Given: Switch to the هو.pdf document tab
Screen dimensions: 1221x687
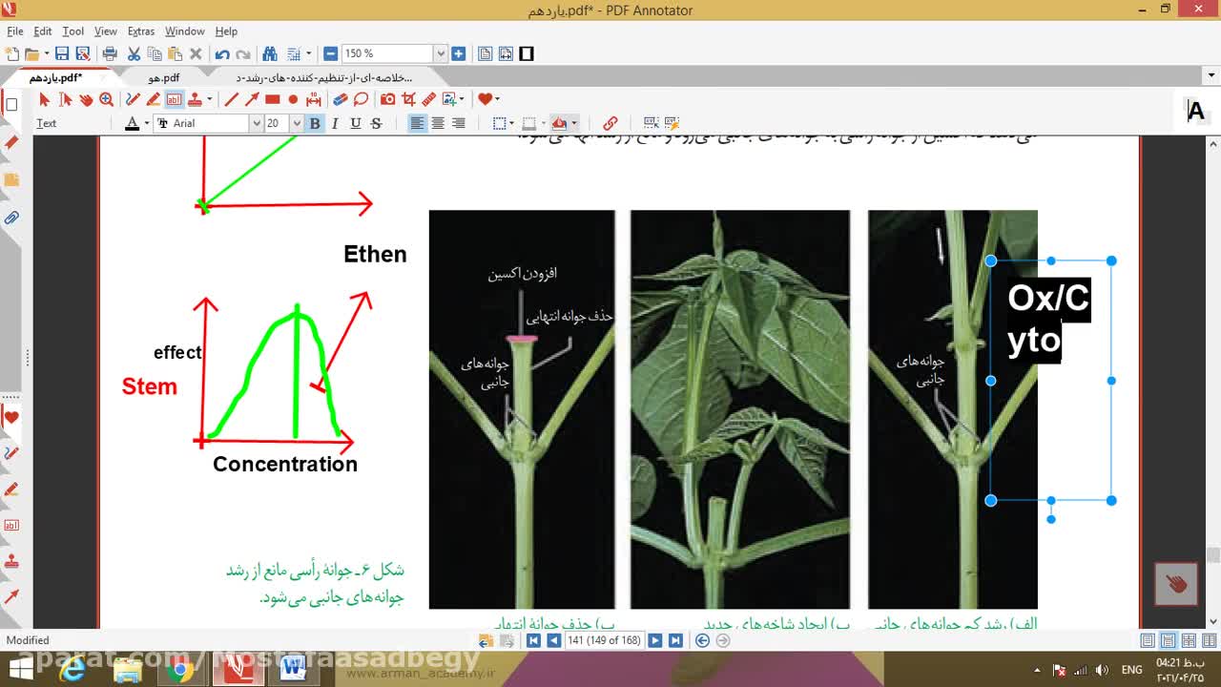Looking at the screenshot, I should click(163, 77).
